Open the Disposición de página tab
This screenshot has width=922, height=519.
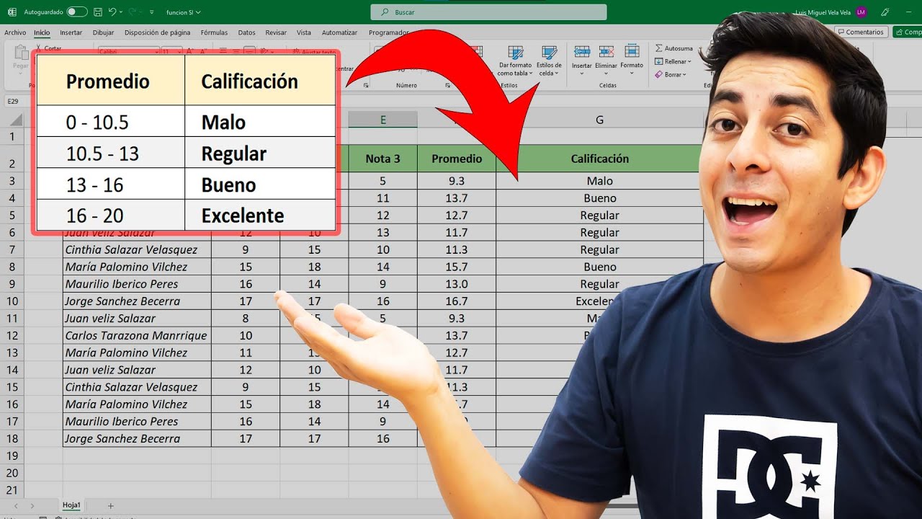coord(157,32)
